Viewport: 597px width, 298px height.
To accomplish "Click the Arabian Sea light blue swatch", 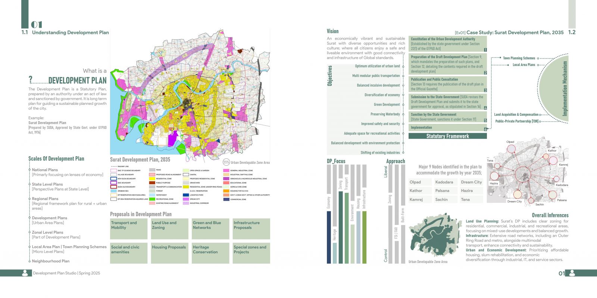I will 113,191.
